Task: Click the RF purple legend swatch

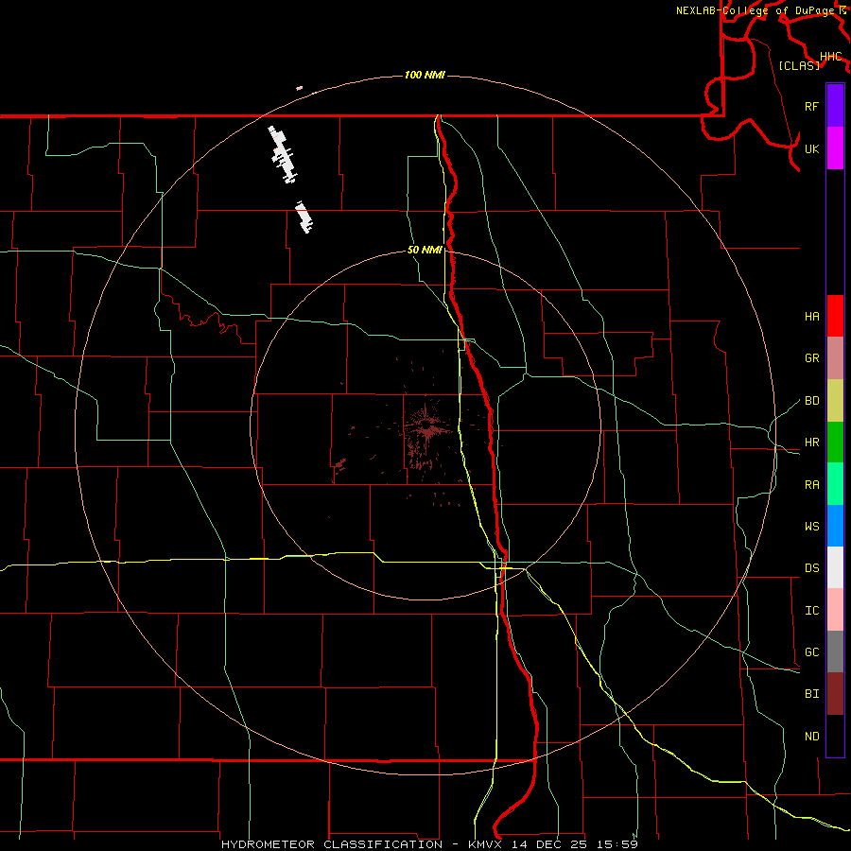Action: coord(835,106)
